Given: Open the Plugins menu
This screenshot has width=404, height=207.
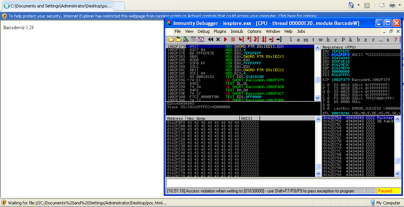Looking at the screenshot, I should (x=220, y=31).
